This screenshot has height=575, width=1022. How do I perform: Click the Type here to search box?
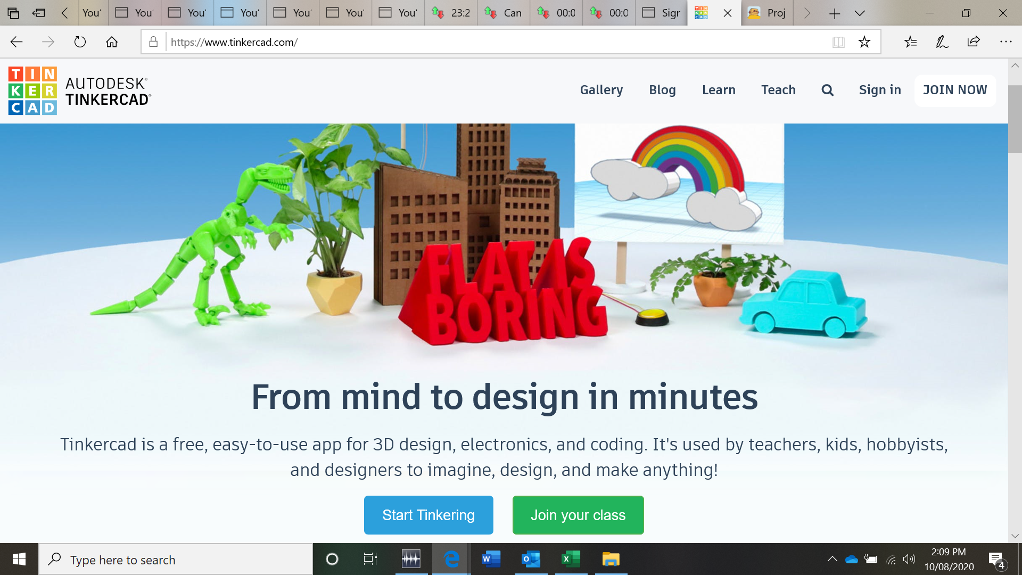176,560
